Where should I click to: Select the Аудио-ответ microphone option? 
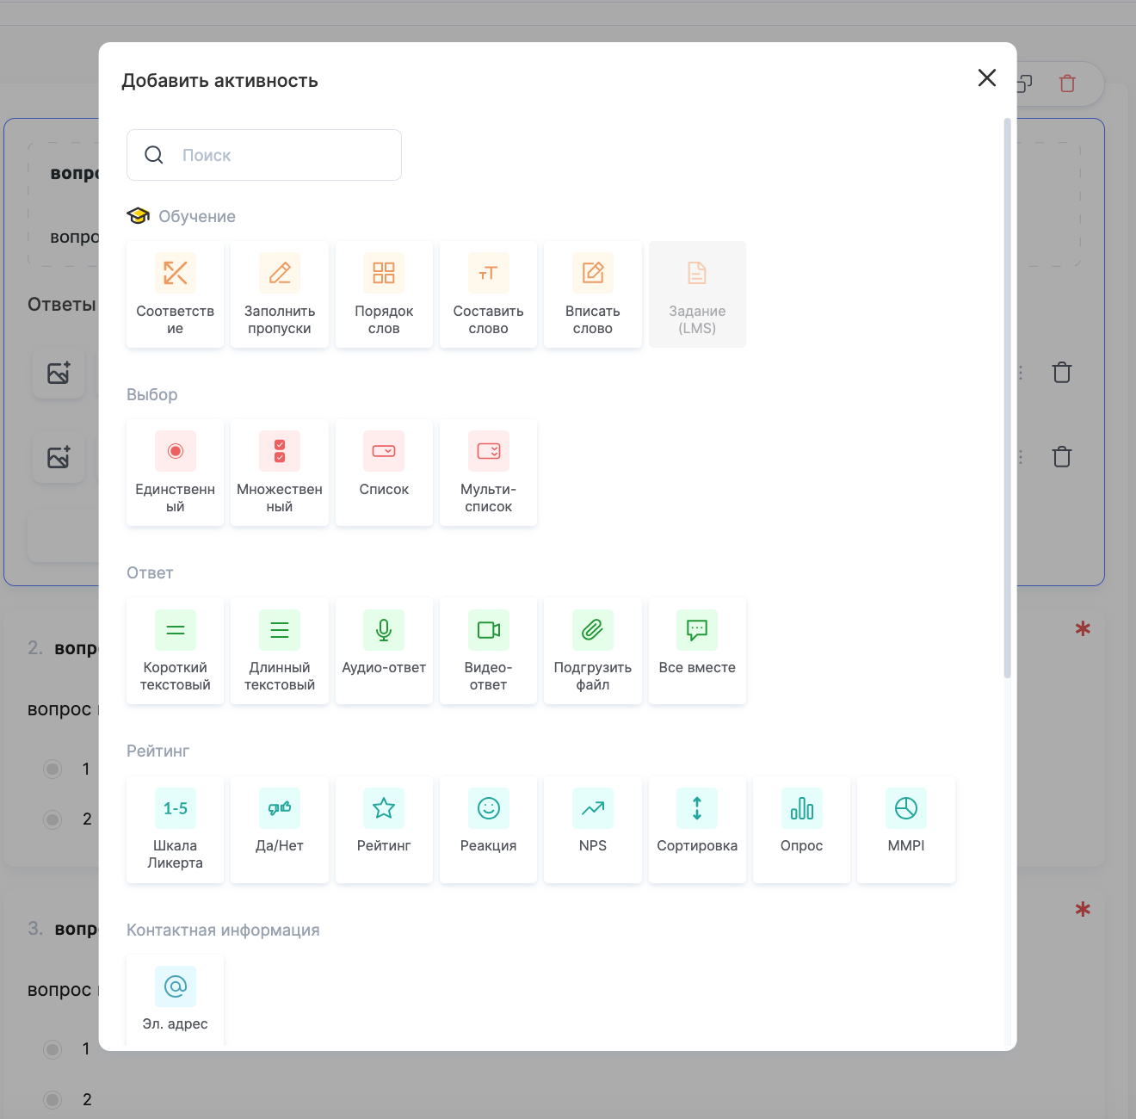click(x=384, y=651)
